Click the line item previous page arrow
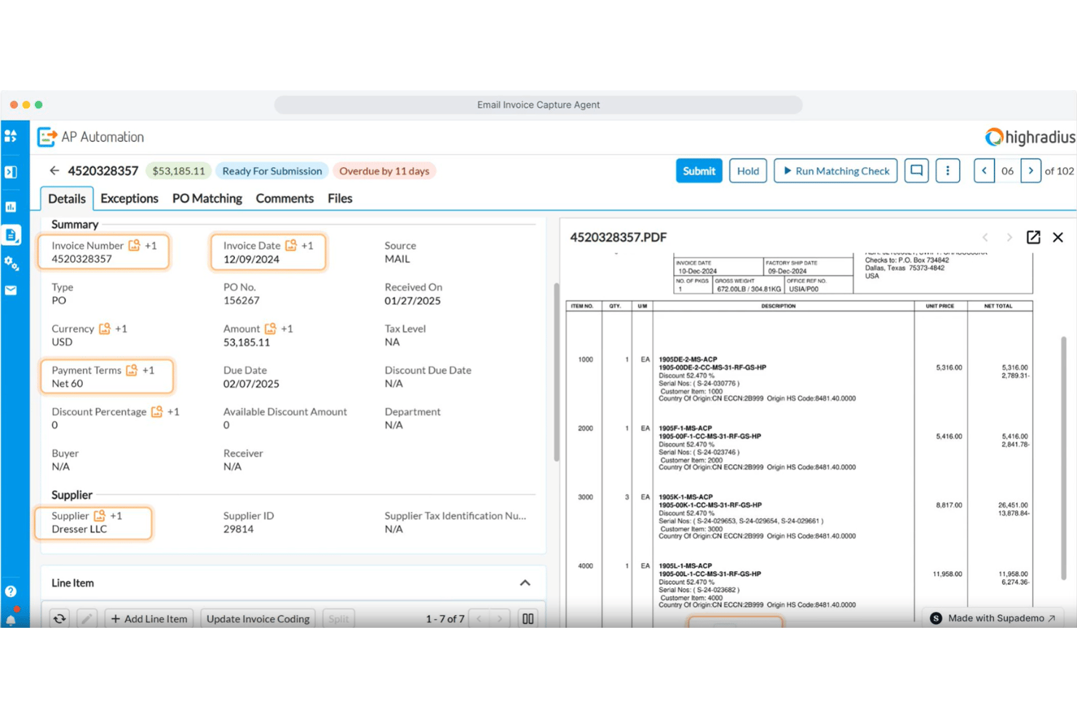The width and height of the screenshot is (1077, 718). point(479,618)
